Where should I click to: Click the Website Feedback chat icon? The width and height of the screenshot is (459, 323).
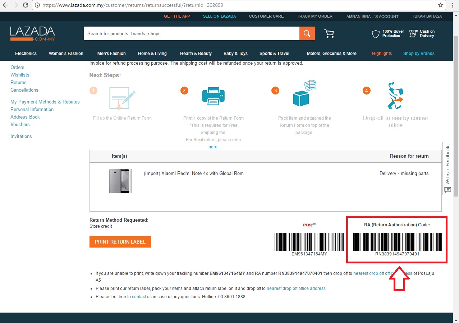[447, 190]
